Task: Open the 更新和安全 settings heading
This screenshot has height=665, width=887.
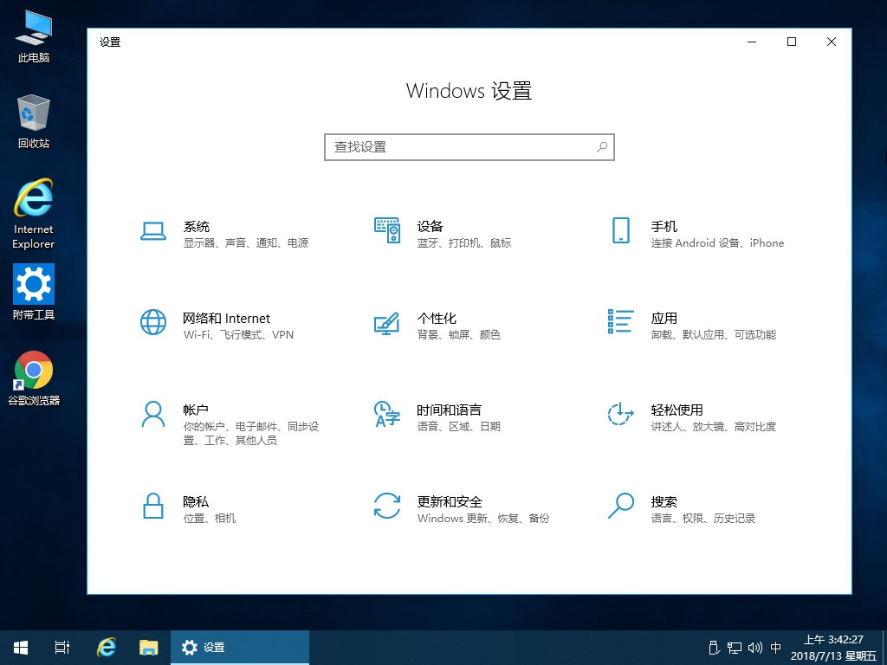Action: click(x=450, y=501)
